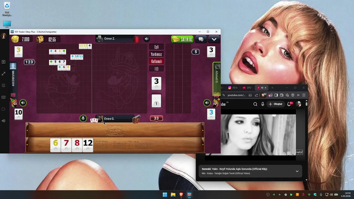Select the Eşli game mode label
The width and height of the screenshot is (354, 199).
[157, 47]
